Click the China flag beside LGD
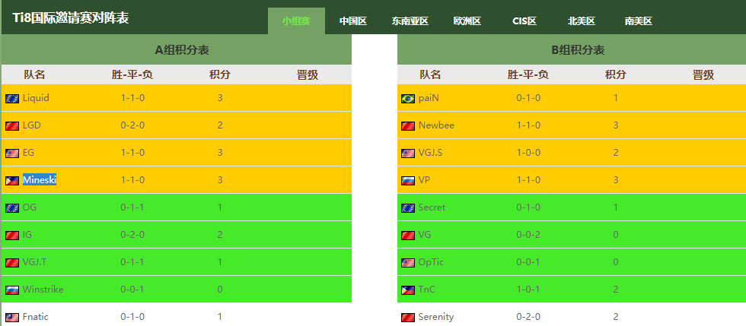This screenshot has height=326, width=746. click(x=12, y=126)
